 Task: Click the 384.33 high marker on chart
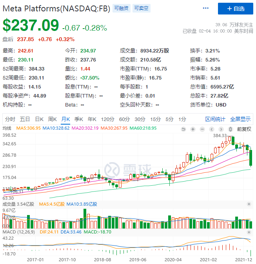(x=220, y=136)
